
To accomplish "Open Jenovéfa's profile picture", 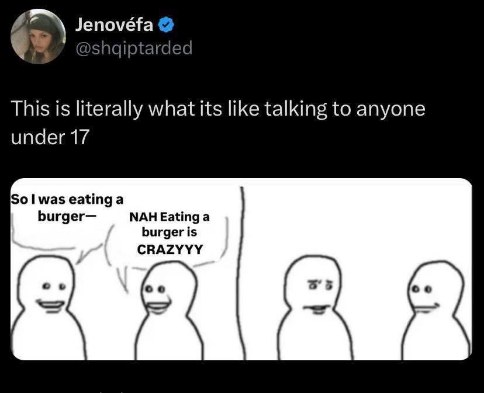I will coord(38,36).
